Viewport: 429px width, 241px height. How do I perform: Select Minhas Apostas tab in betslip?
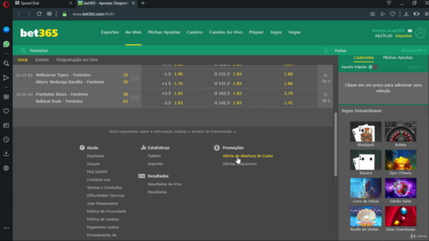click(x=397, y=58)
